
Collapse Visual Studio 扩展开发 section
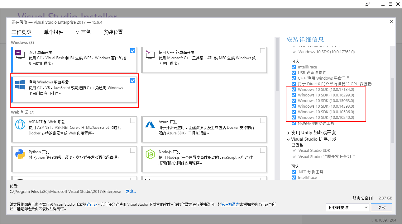click(288, 139)
